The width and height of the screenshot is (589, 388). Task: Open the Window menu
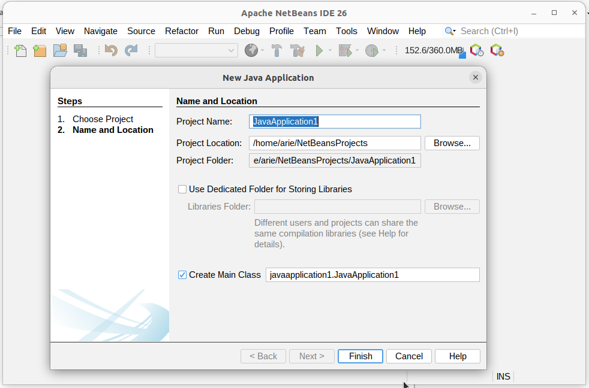(x=383, y=31)
